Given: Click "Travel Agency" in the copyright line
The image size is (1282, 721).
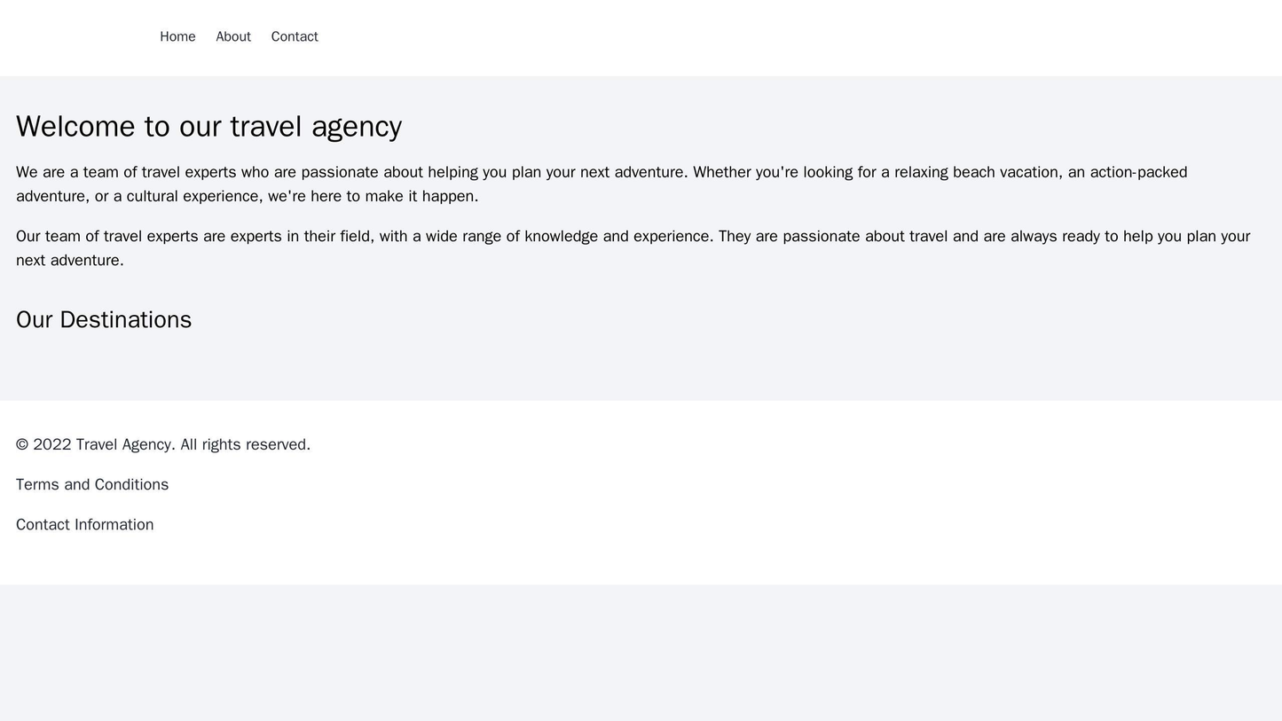Looking at the screenshot, I should pyautogui.click(x=124, y=444).
